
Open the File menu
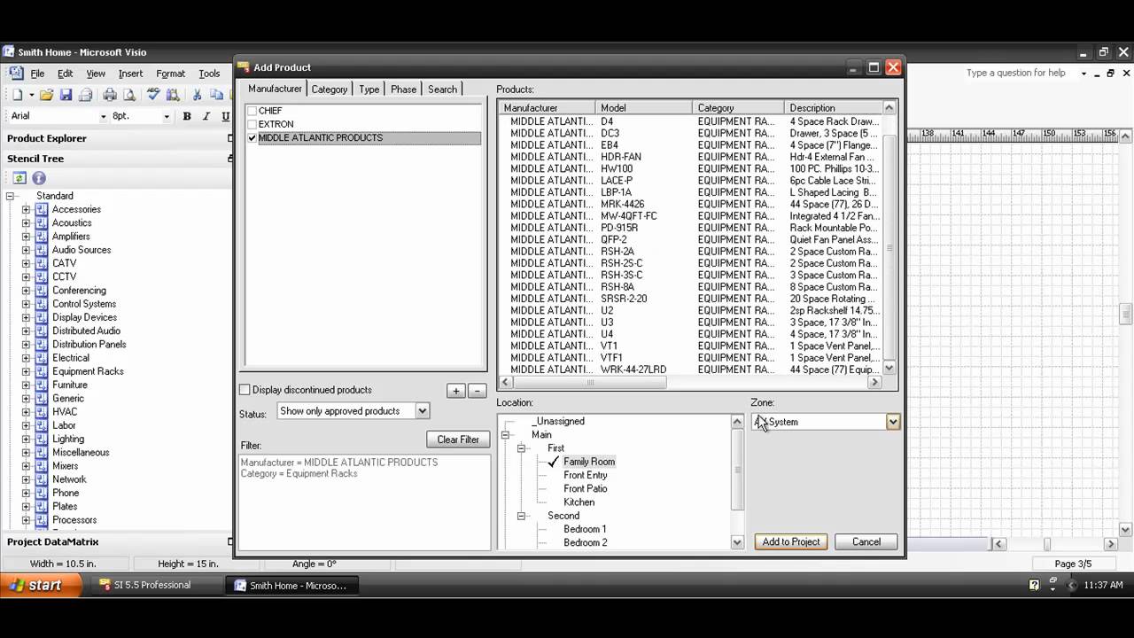(37, 74)
